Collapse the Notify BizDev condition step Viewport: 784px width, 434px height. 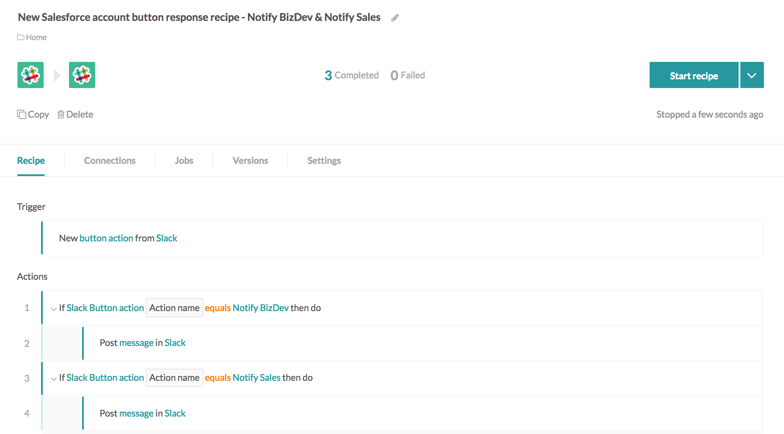53,309
